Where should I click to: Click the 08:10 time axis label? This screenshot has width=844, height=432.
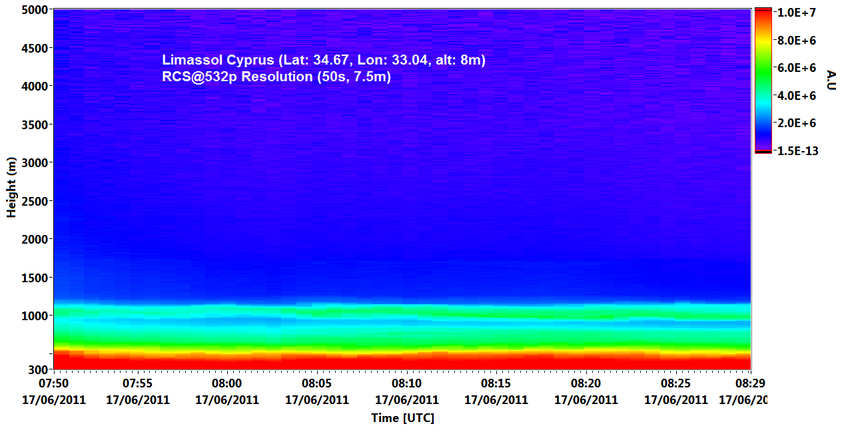coord(406,383)
